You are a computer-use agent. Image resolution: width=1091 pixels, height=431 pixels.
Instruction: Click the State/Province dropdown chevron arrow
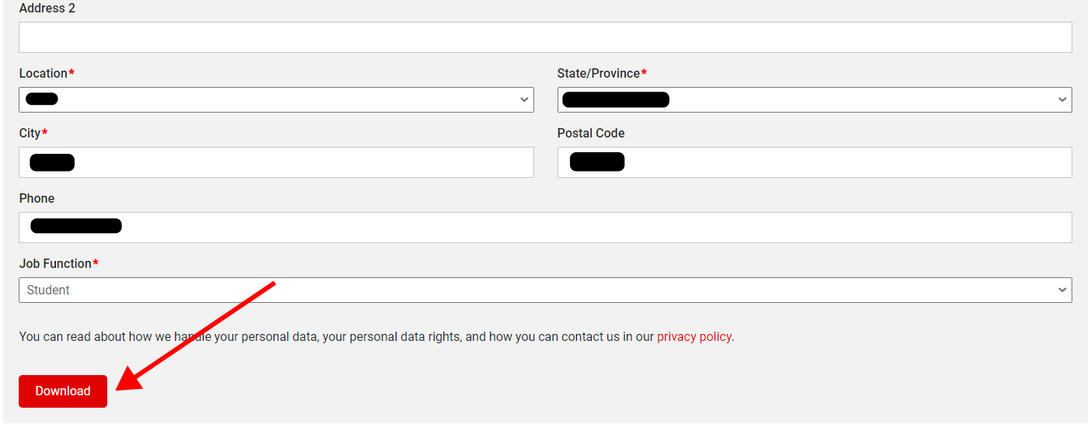1062,99
